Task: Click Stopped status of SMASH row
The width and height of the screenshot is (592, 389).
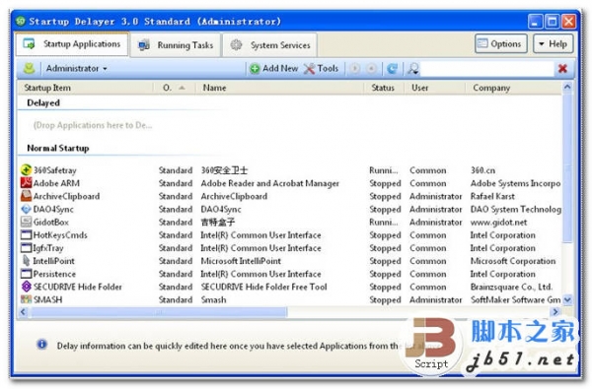Action: 385,300
